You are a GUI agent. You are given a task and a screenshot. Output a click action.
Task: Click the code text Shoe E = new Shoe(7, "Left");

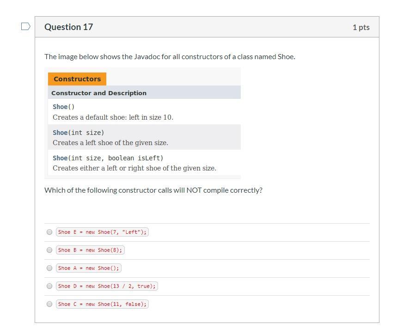click(102, 232)
